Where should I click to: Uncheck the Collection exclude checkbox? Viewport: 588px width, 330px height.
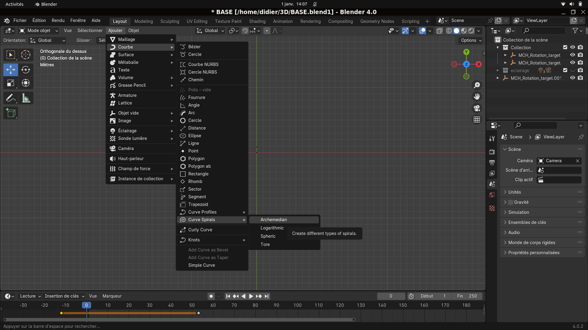565,48
